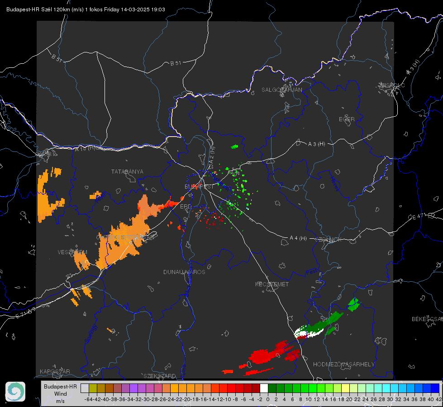Click the BUDAPEST city label
This screenshot has width=443, height=407.
pyautogui.click(x=199, y=187)
